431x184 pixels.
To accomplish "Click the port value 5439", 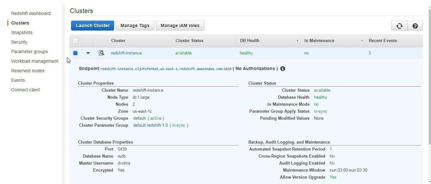I will [122, 149].
